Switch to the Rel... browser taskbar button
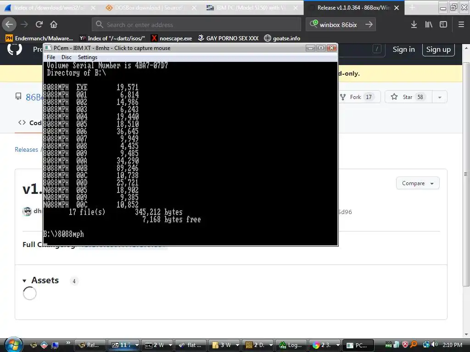 [x=90, y=345]
